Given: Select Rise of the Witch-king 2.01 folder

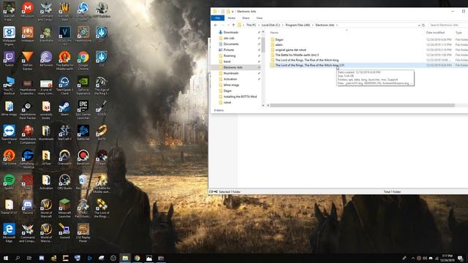Looking at the screenshot, I should coord(309,65).
